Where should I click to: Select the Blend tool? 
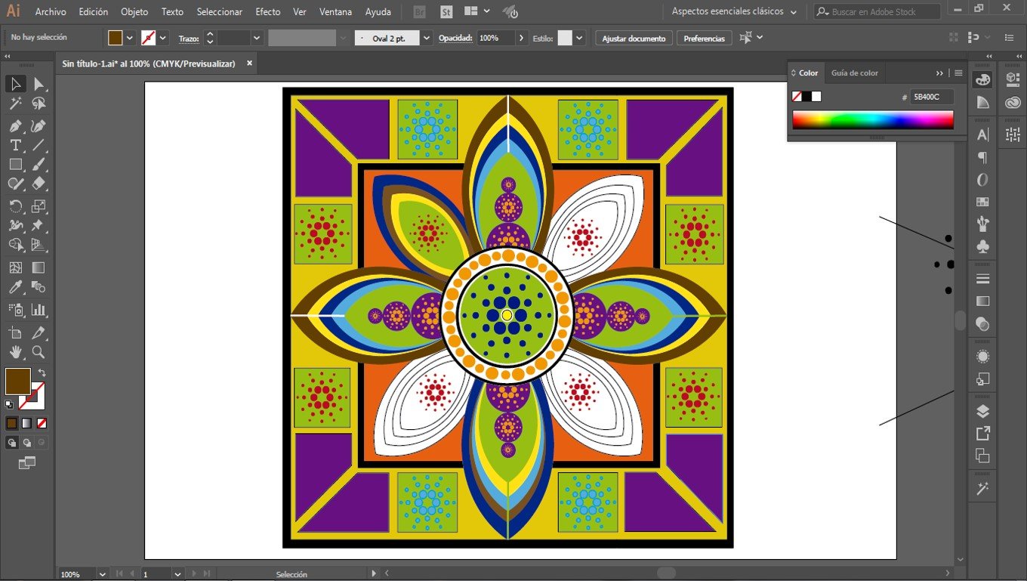click(39, 286)
